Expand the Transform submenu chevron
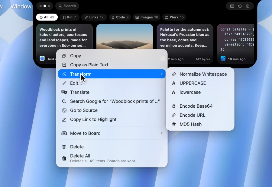Screen dimensions: 272x187 click(x=161, y=74)
